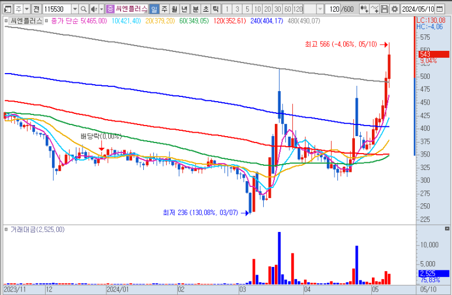Viewport: 452px width, 295px height.
Task: Choose interval 5 button
Action: [x=247, y=9]
